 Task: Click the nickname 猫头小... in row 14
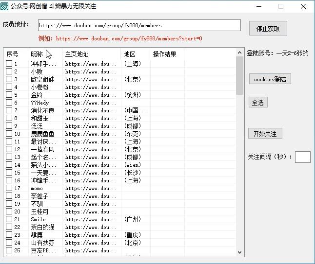(43, 165)
